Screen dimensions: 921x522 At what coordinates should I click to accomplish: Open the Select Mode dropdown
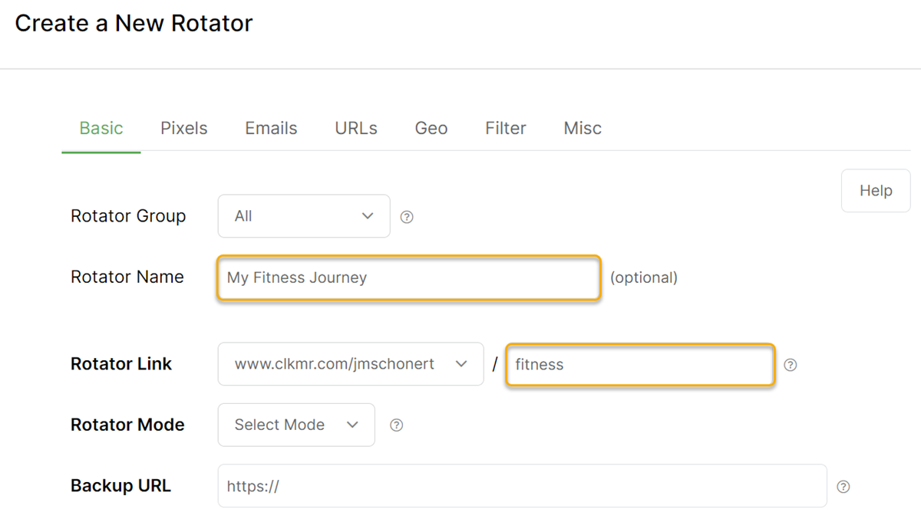[295, 425]
